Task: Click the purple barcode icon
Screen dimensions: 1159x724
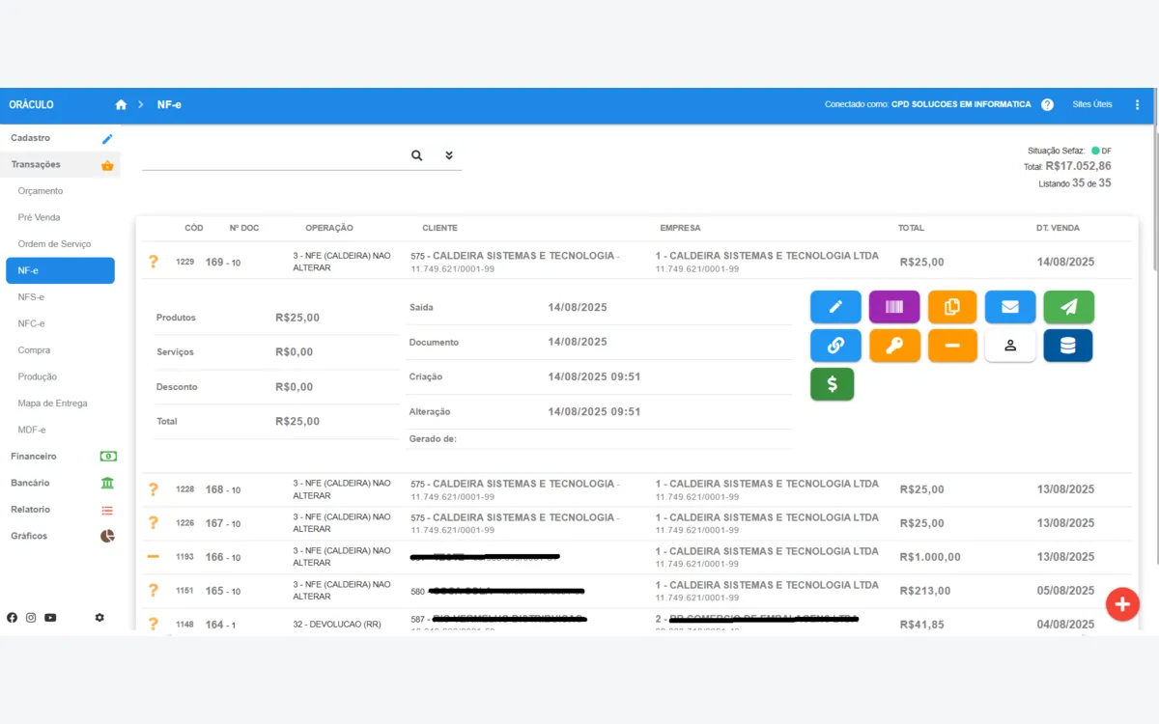Action: [893, 306]
